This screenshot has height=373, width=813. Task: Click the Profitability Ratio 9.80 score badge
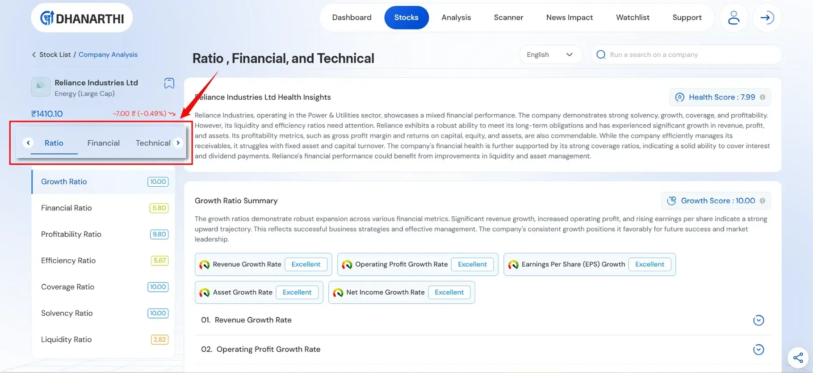(x=159, y=234)
